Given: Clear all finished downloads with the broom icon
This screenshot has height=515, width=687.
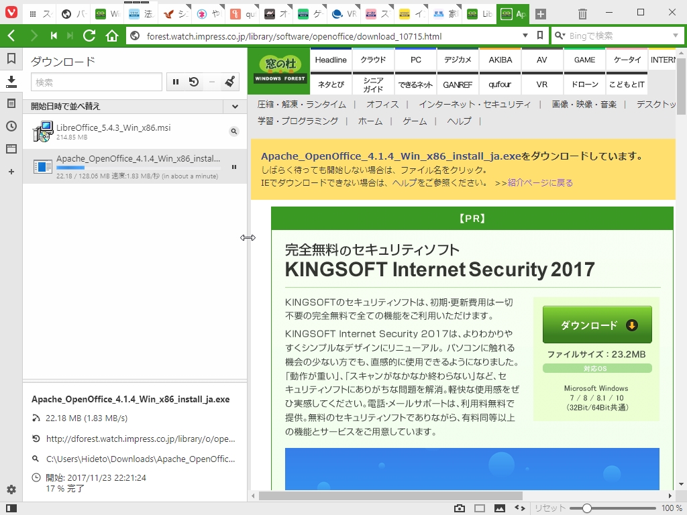Looking at the screenshot, I should (x=229, y=81).
